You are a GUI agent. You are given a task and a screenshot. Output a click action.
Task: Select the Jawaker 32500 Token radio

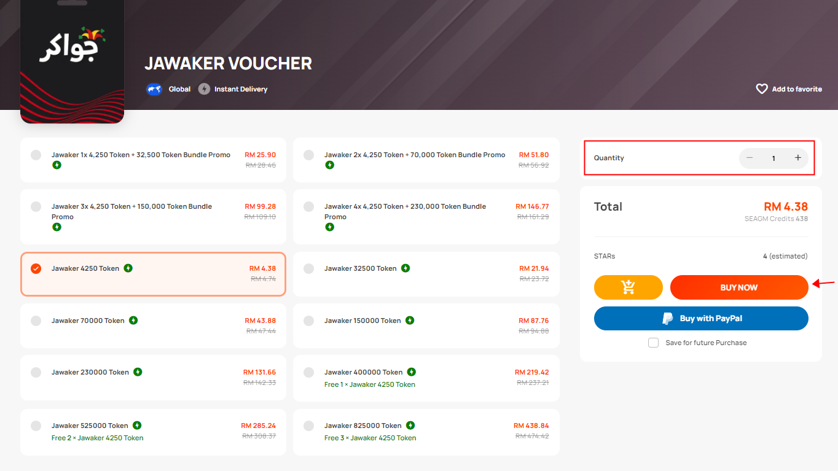(309, 268)
